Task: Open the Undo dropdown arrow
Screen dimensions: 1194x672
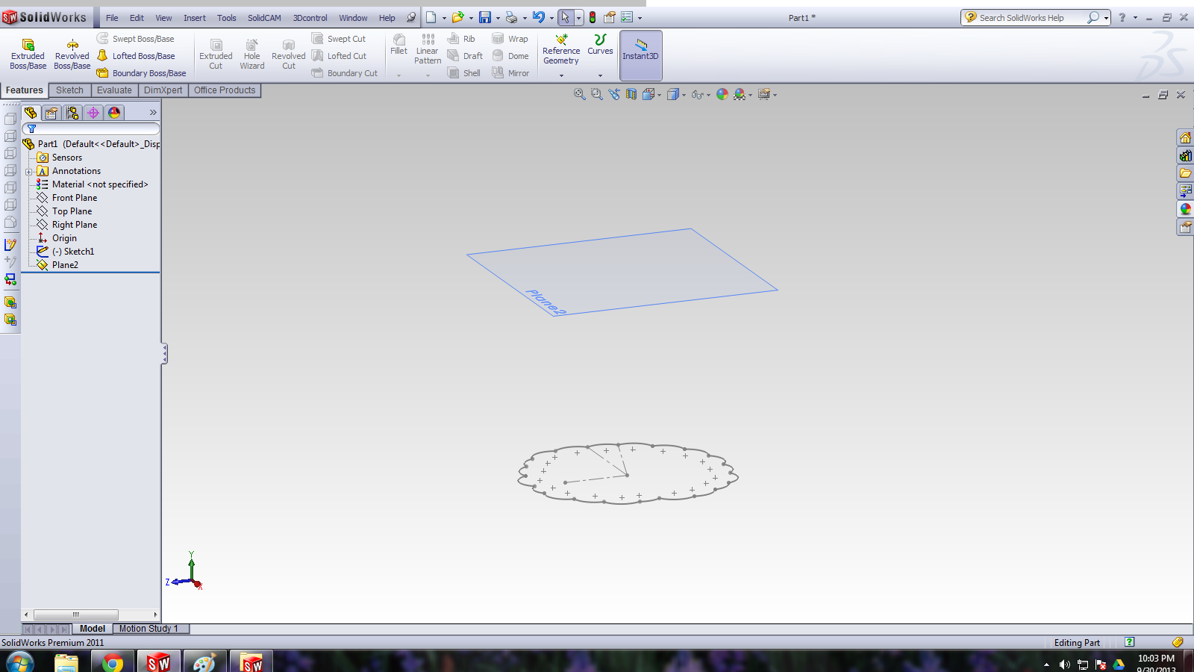Action: click(551, 18)
